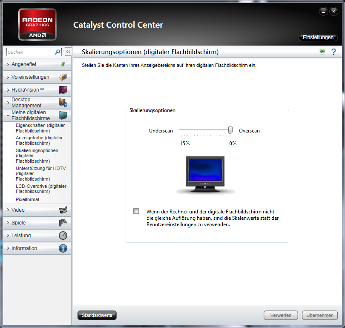Click the Desktop-Management icon
The height and width of the screenshot is (328, 345).
tap(63, 103)
